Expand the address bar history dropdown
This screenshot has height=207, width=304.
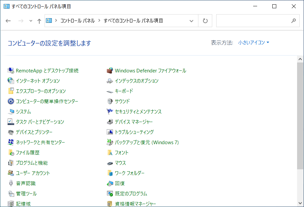point(191,21)
